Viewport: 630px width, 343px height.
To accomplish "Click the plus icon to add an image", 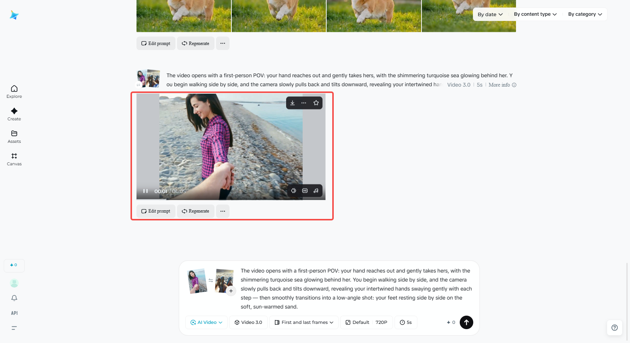I will 231,291.
